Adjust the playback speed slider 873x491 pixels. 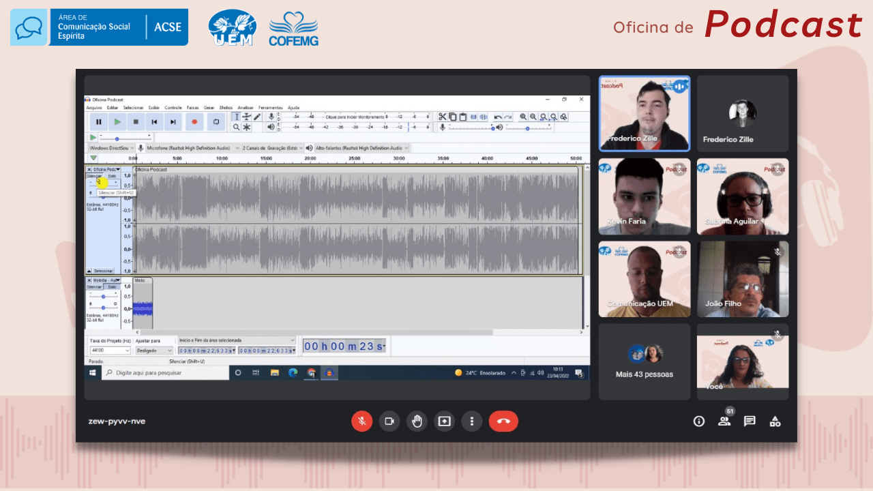(125, 138)
